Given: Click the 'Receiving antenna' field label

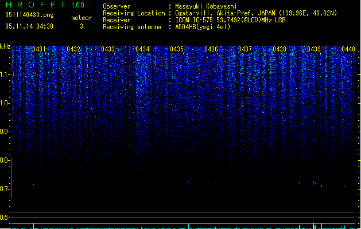Looking at the screenshot, I should [132, 27].
